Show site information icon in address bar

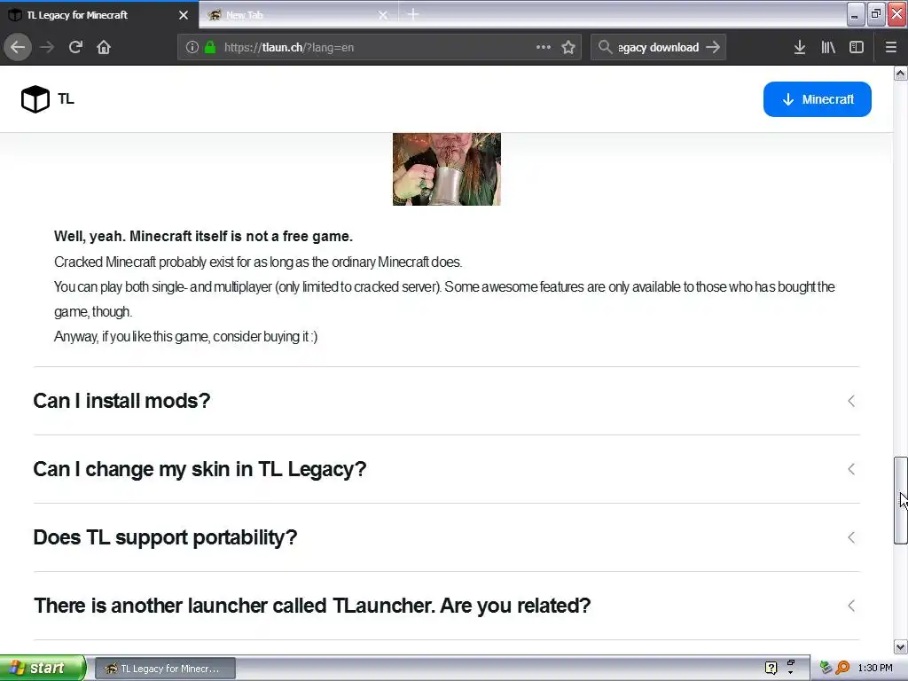[x=192, y=48]
